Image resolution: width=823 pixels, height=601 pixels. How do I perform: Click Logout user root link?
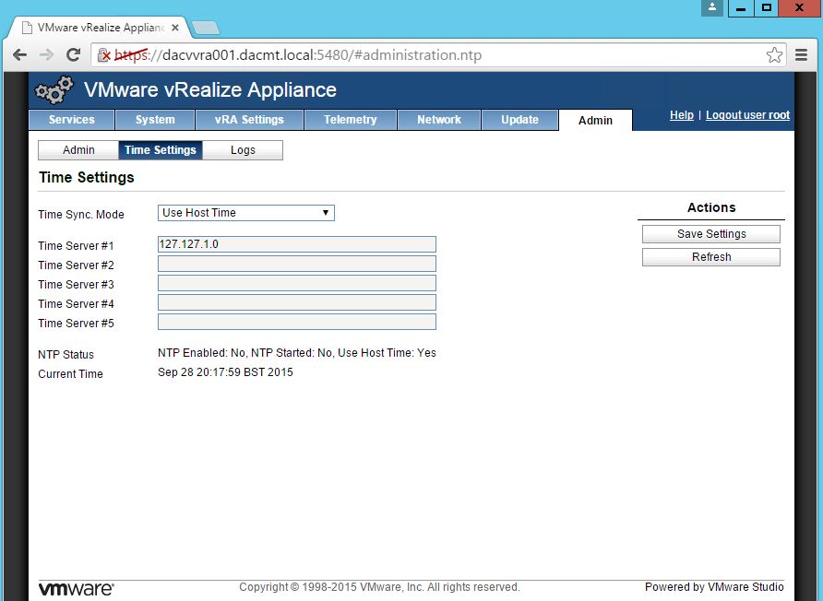(x=747, y=115)
